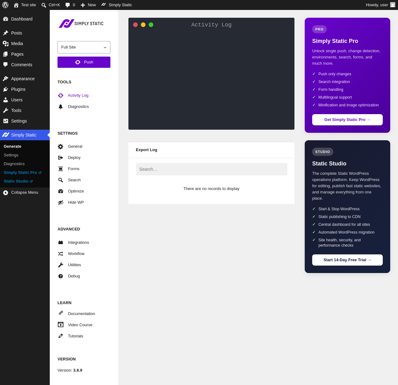Click Get Simply Static Pro button
This screenshot has width=398, height=385.
(347, 120)
